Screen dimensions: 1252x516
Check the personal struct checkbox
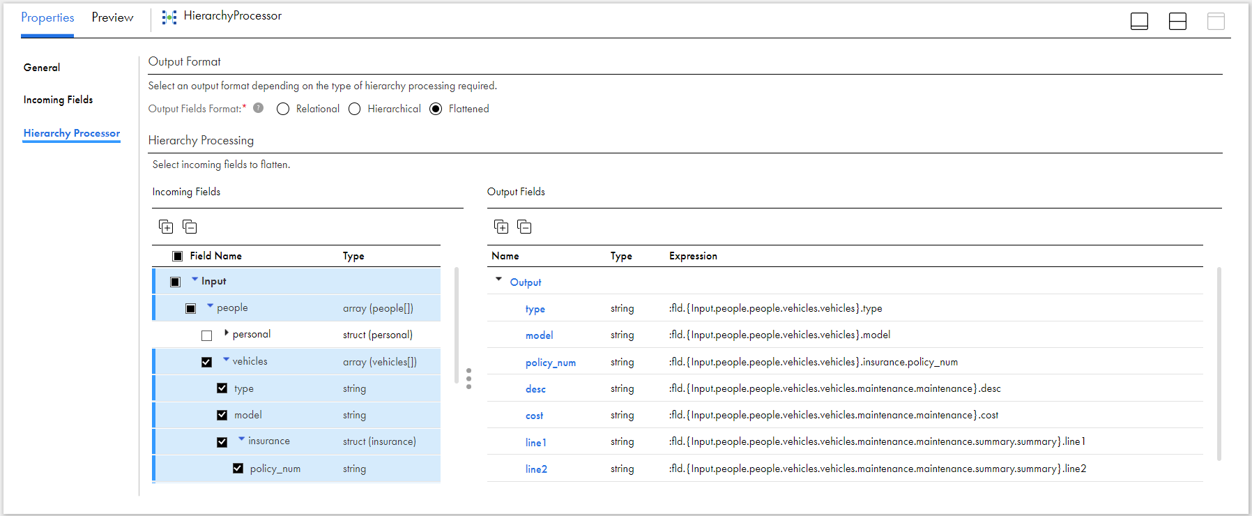(207, 335)
